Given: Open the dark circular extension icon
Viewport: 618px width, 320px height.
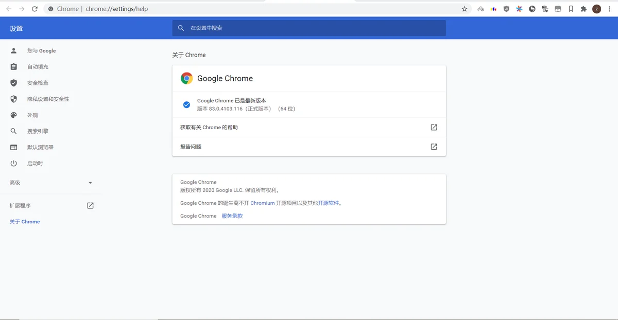Looking at the screenshot, I should pyautogui.click(x=532, y=9).
